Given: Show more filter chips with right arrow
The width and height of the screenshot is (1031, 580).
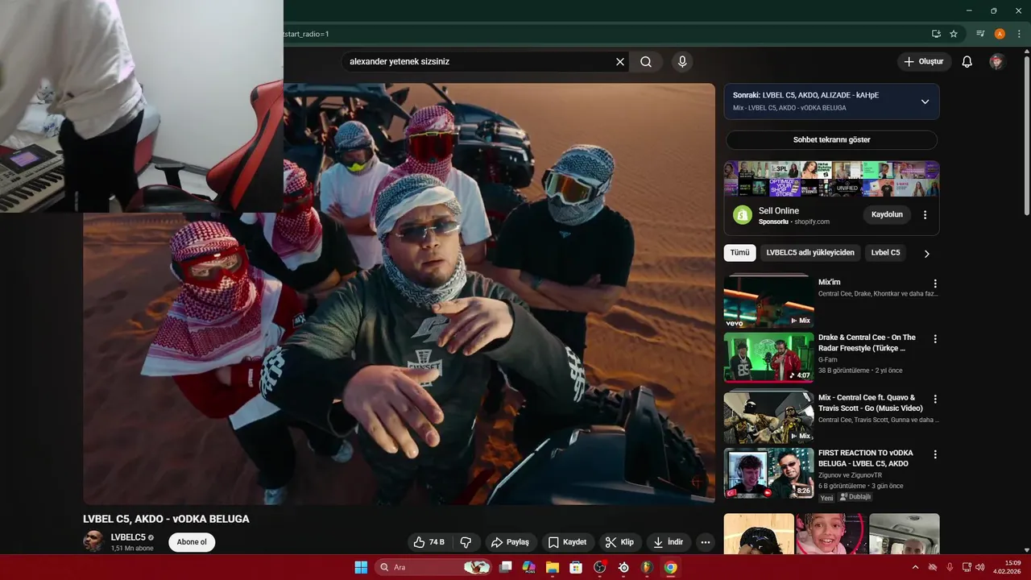Looking at the screenshot, I should click(926, 254).
